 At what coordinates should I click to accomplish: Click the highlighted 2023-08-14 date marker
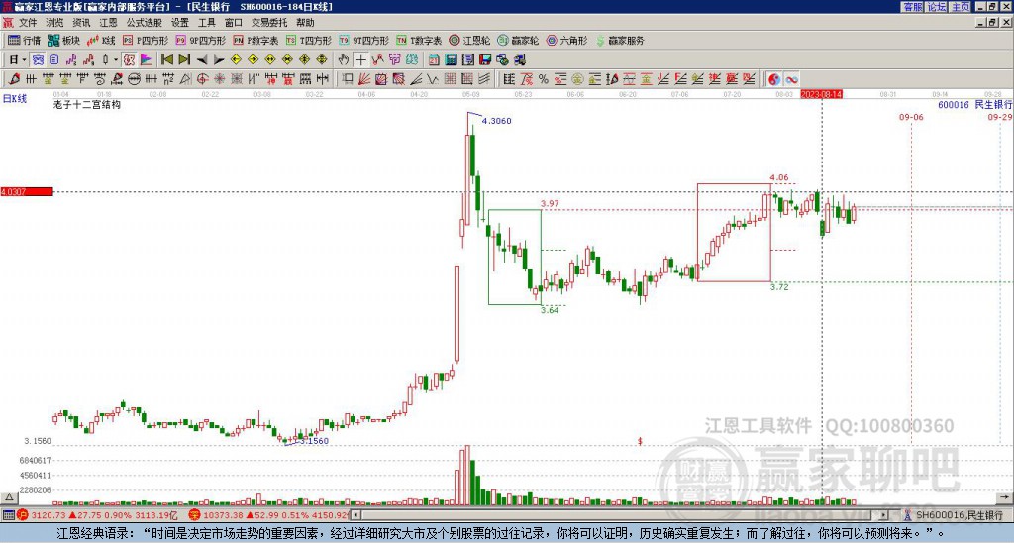tap(821, 94)
